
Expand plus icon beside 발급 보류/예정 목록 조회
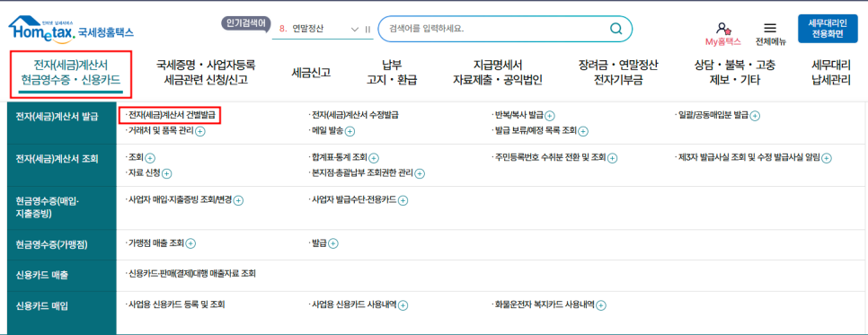click(x=583, y=131)
